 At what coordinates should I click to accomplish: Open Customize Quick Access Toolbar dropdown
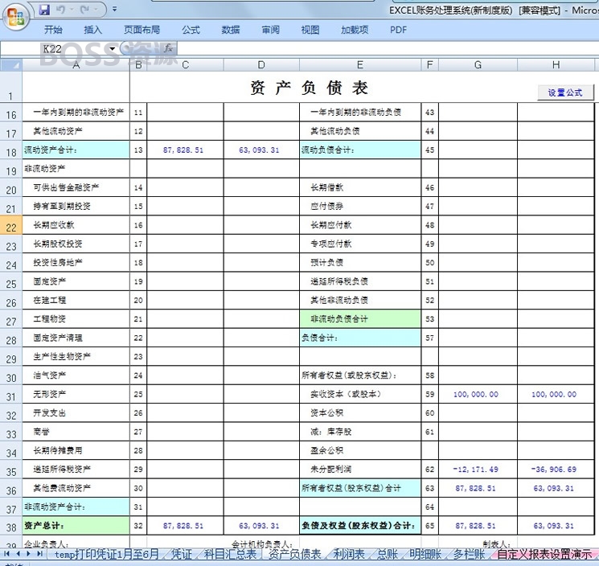click(x=114, y=9)
